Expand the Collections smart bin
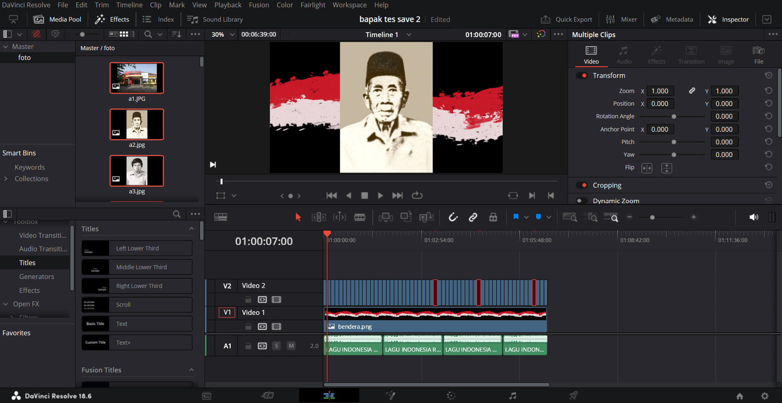782x403 pixels. pyautogui.click(x=6, y=179)
